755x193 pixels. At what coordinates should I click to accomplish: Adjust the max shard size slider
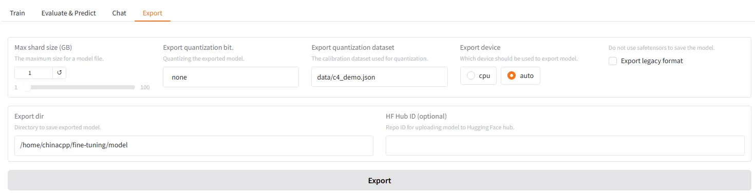point(79,87)
